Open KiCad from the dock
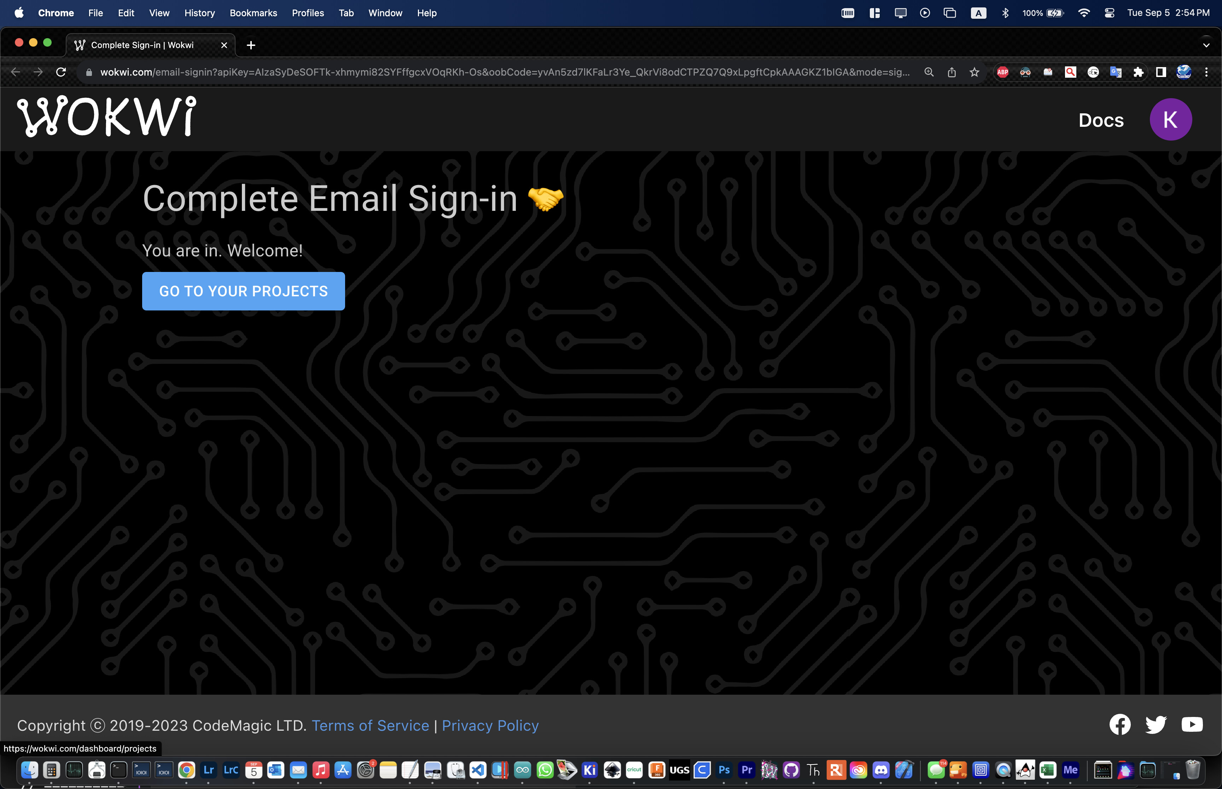Viewport: 1222px width, 789px height. coord(590,770)
